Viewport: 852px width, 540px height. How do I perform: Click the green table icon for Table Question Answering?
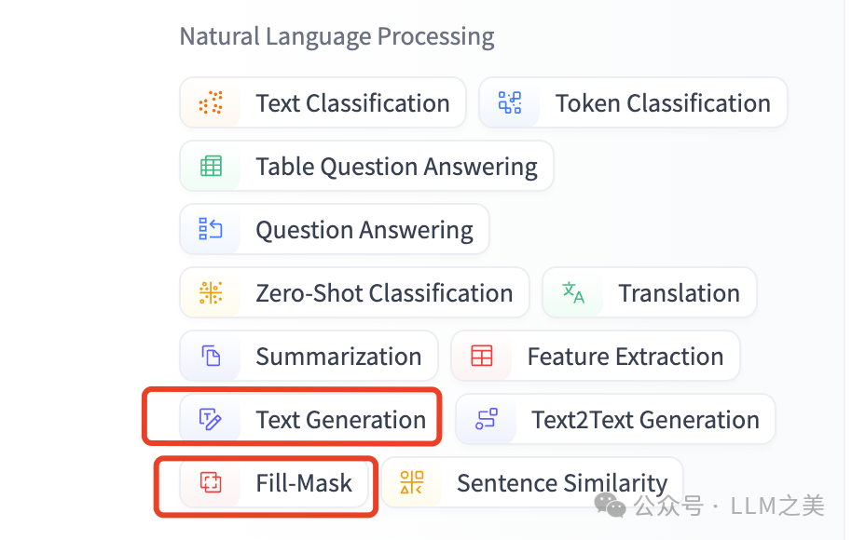click(212, 167)
